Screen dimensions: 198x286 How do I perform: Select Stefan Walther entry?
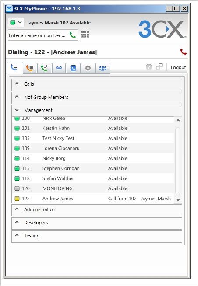93,178
